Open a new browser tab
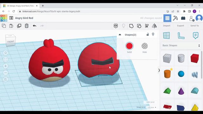 43,6
